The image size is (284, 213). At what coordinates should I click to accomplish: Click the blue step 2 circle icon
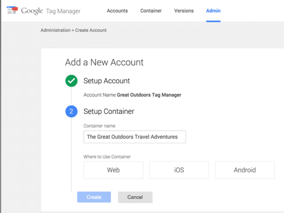coord(71,111)
